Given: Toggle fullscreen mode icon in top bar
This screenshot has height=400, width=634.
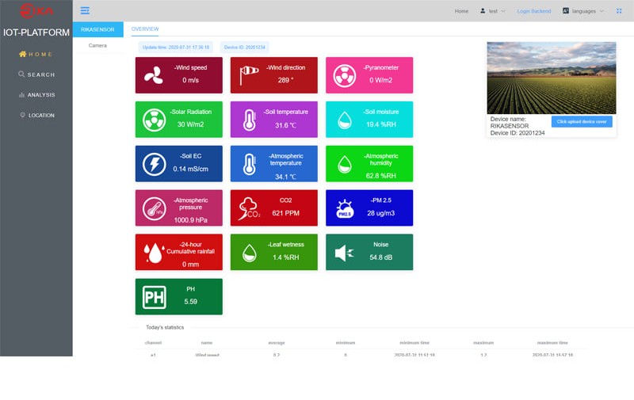Looking at the screenshot, I should coord(619,11).
